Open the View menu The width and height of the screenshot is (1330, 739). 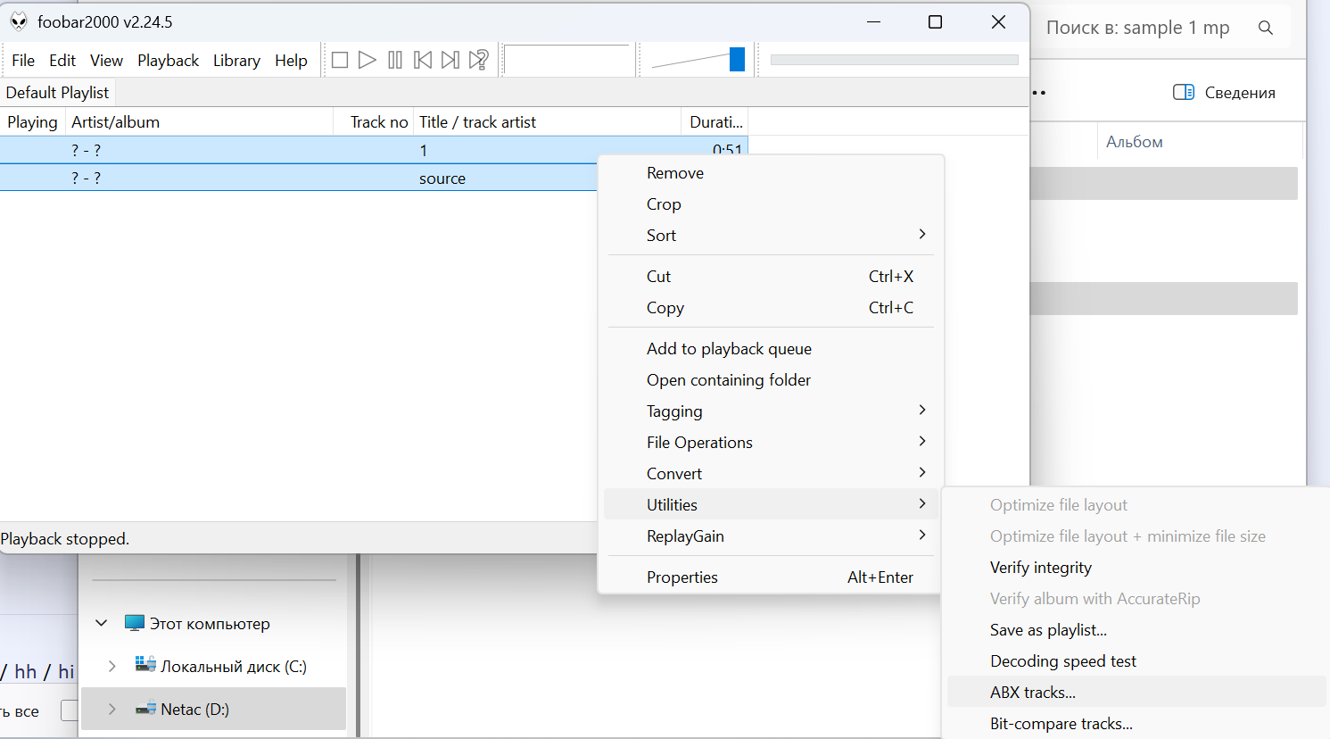pos(106,61)
